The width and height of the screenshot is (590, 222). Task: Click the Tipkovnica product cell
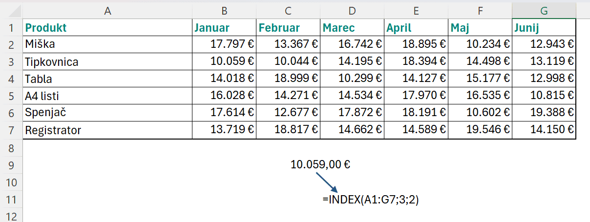pyautogui.click(x=107, y=62)
